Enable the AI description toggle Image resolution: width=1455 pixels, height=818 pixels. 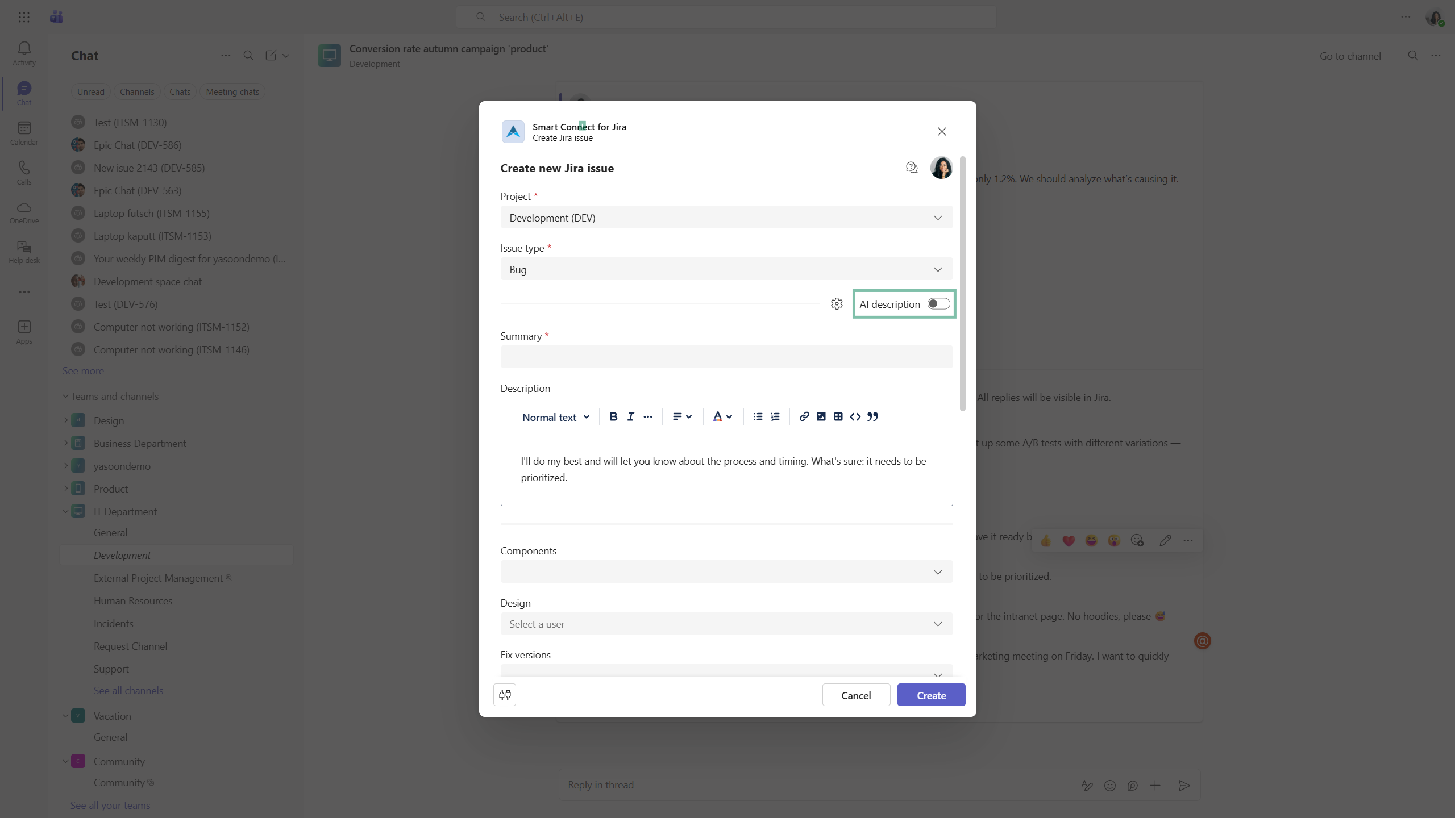point(938,304)
